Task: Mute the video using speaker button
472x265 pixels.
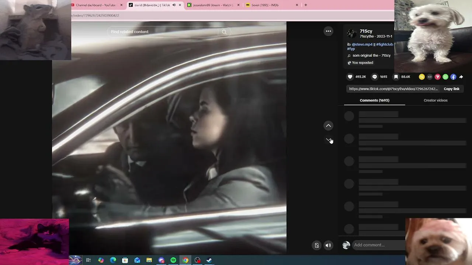Action: click(328, 245)
